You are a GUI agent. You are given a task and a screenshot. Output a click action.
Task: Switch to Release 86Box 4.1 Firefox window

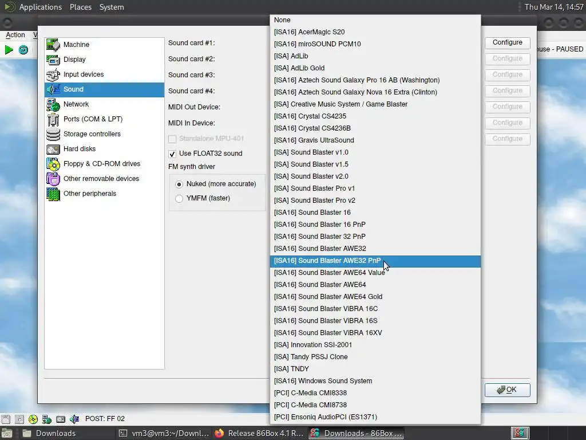click(x=260, y=433)
